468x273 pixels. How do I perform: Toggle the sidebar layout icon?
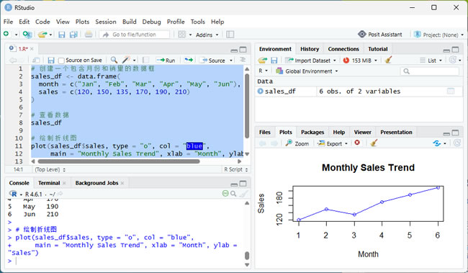pyautogui.click(x=230, y=35)
